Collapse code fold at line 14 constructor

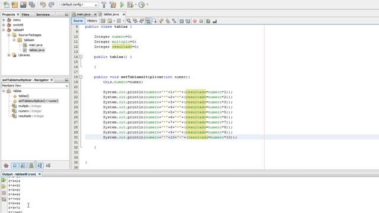click(x=81, y=57)
